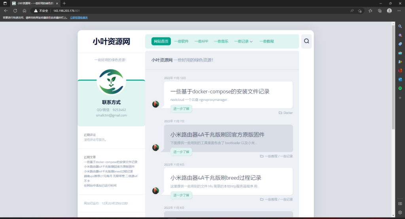Open the user profile avatar icon
This screenshot has height=219, width=405.
(x=389, y=11)
